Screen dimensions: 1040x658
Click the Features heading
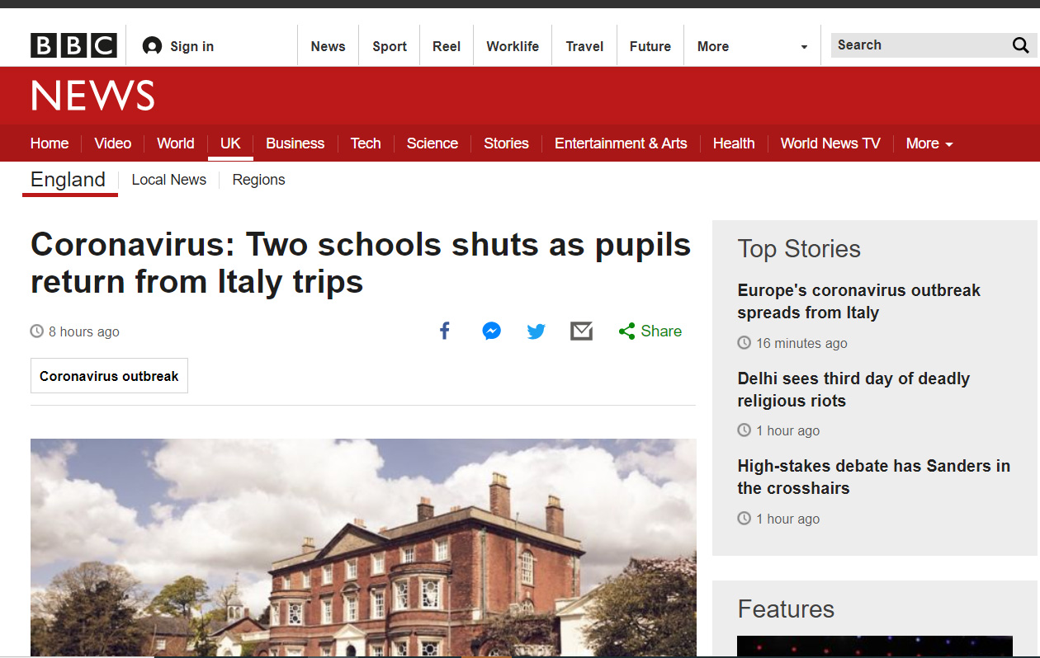click(x=786, y=609)
